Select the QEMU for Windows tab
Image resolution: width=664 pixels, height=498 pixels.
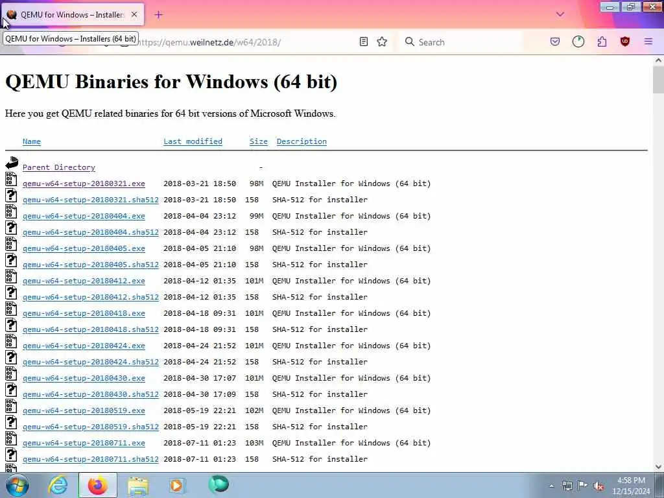[x=73, y=14]
